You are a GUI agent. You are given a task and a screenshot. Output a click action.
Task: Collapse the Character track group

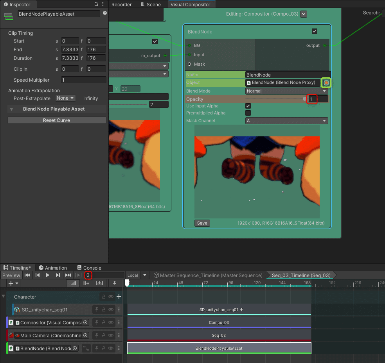coord(4,297)
